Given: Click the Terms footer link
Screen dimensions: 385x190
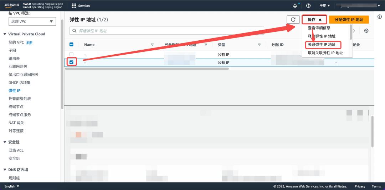Looking at the screenshot, I should point(376,186).
